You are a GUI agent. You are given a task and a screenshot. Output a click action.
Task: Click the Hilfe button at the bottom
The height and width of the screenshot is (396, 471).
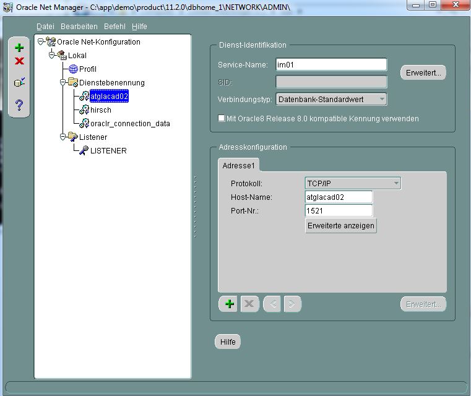[228, 342]
